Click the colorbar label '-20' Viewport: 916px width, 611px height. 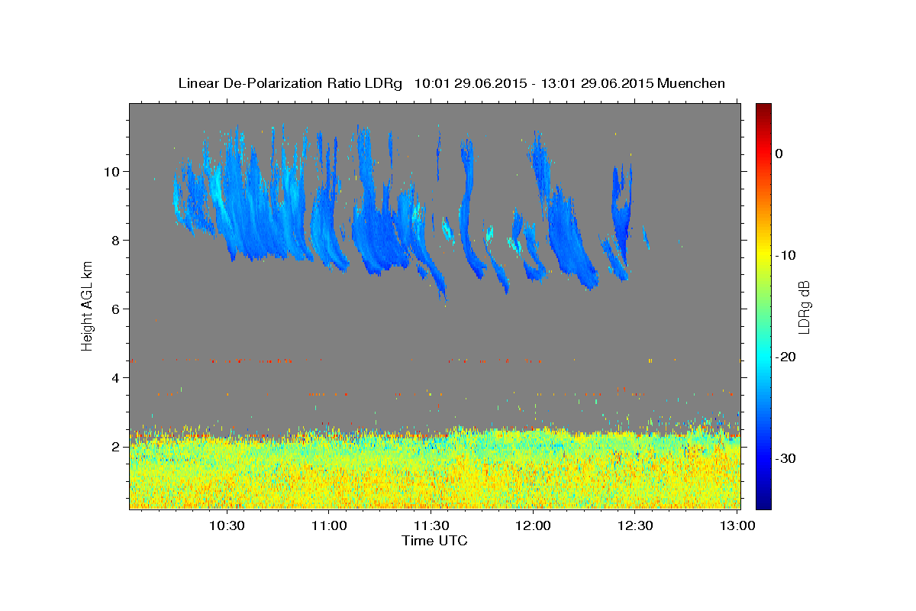point(785,357)
